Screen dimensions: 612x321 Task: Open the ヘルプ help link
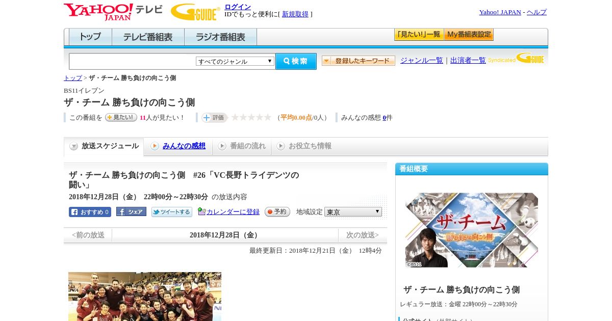coord(537,12)
